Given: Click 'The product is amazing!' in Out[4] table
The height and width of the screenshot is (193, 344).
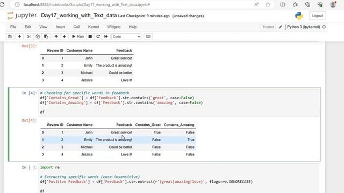Looking at the screenshot, I should (114, 139).
